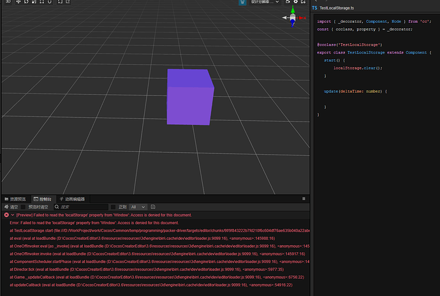Open the All log-level dropdown
The image size is (440, 296).
click(x=138, y=207)
